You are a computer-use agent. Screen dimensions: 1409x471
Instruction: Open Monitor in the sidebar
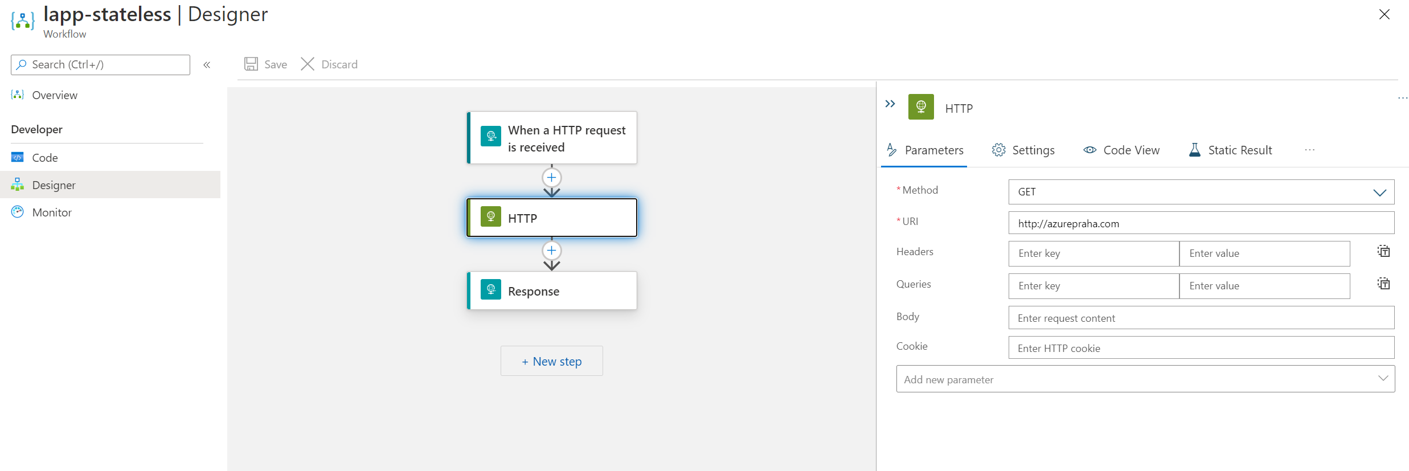[x=52, y=212]
